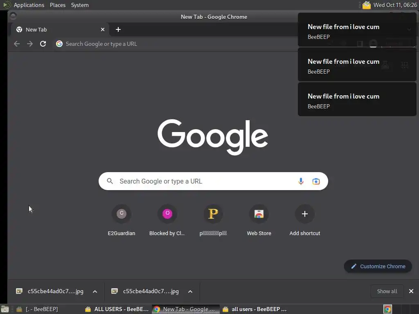Open first downloaded c55cbe44ad0c7 jpg file
This screenshot has width=419, height=314.
pos(50,291)
